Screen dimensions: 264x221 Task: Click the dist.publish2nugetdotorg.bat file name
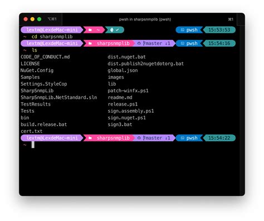146,64
